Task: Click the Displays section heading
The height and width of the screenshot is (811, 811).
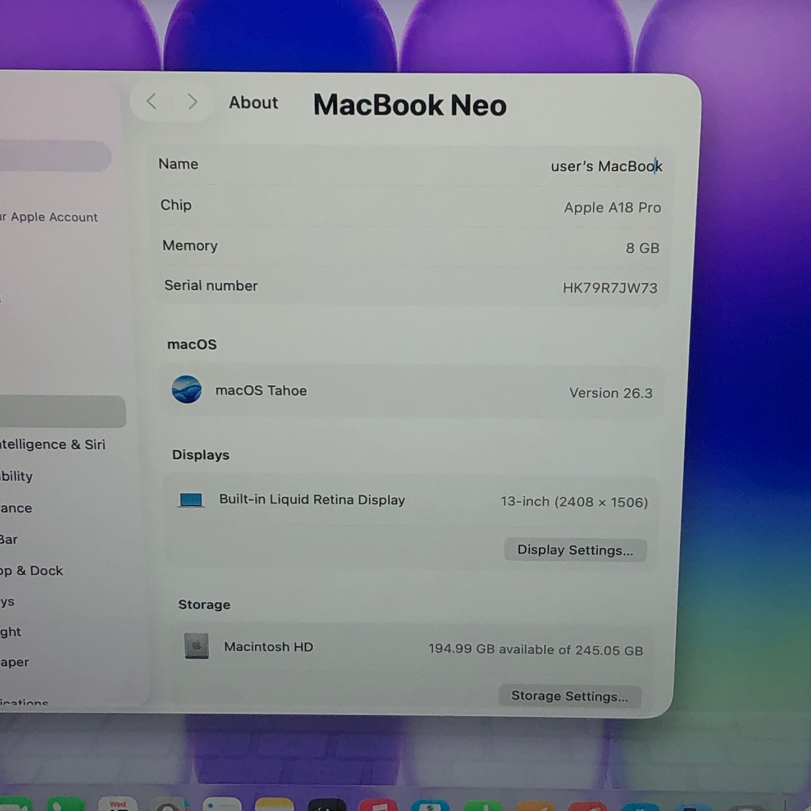Action: point(200,455)
